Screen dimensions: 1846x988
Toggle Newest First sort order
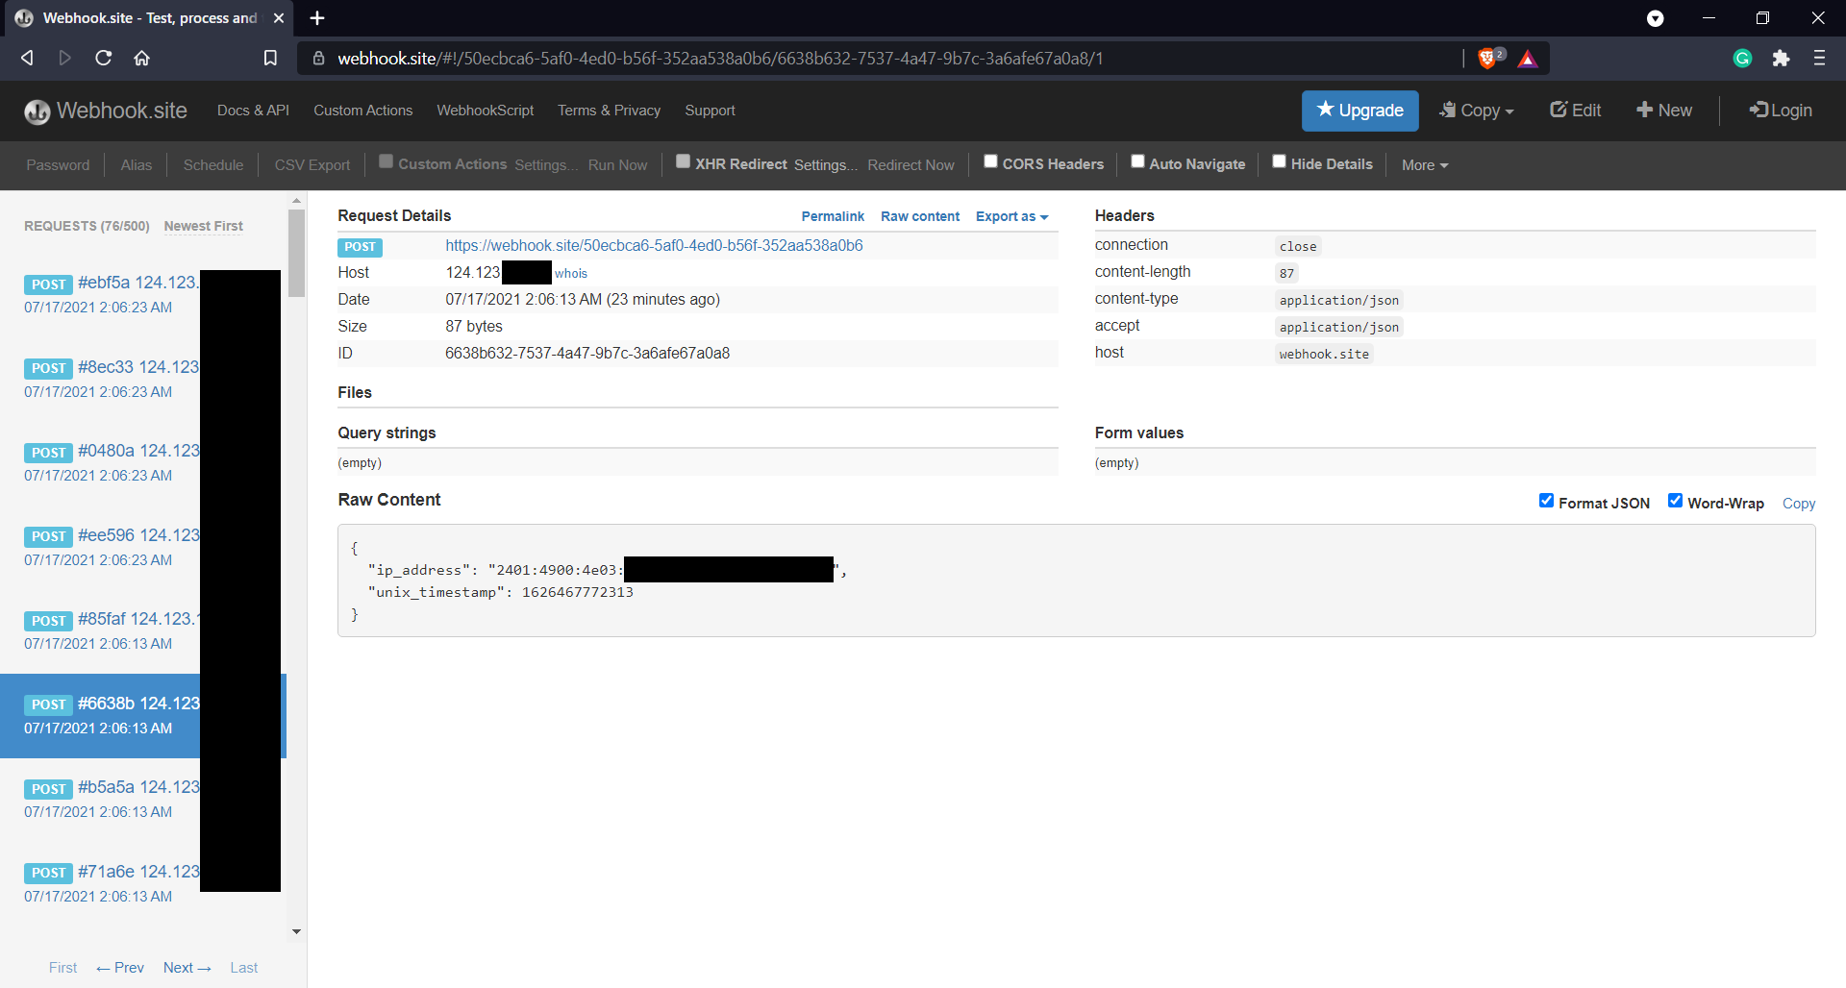pyautogui.click(x=203, y=226)
